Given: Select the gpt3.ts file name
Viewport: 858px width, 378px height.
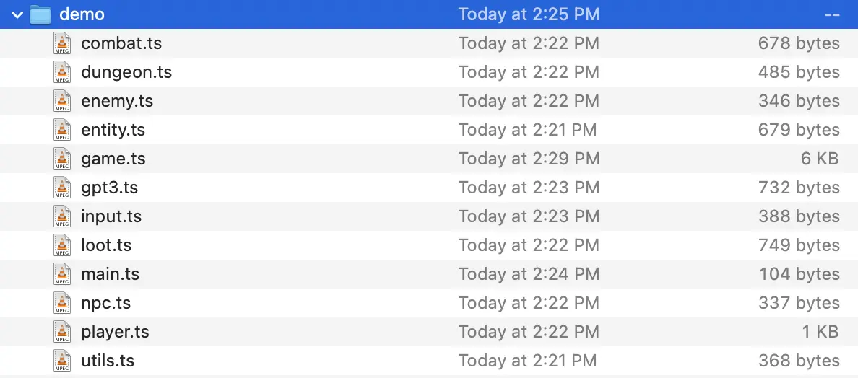Looking at the screenshot, I should (110, 188).
